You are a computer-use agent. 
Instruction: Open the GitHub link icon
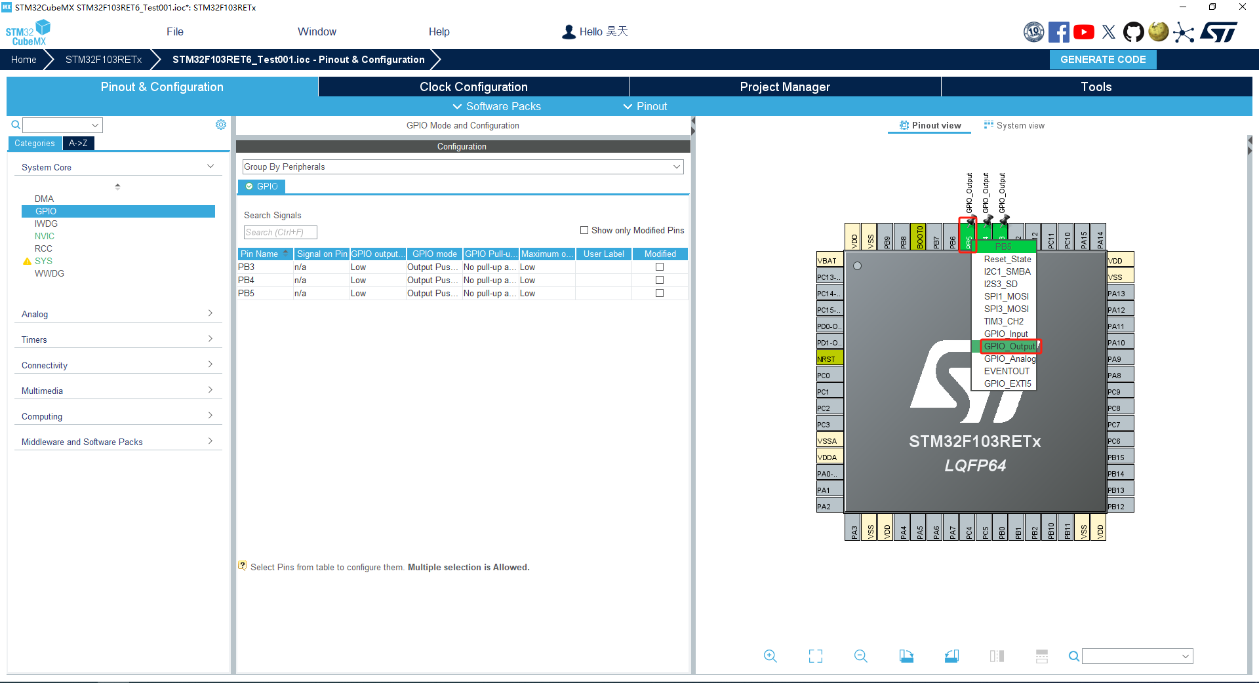coord(1134,31)
